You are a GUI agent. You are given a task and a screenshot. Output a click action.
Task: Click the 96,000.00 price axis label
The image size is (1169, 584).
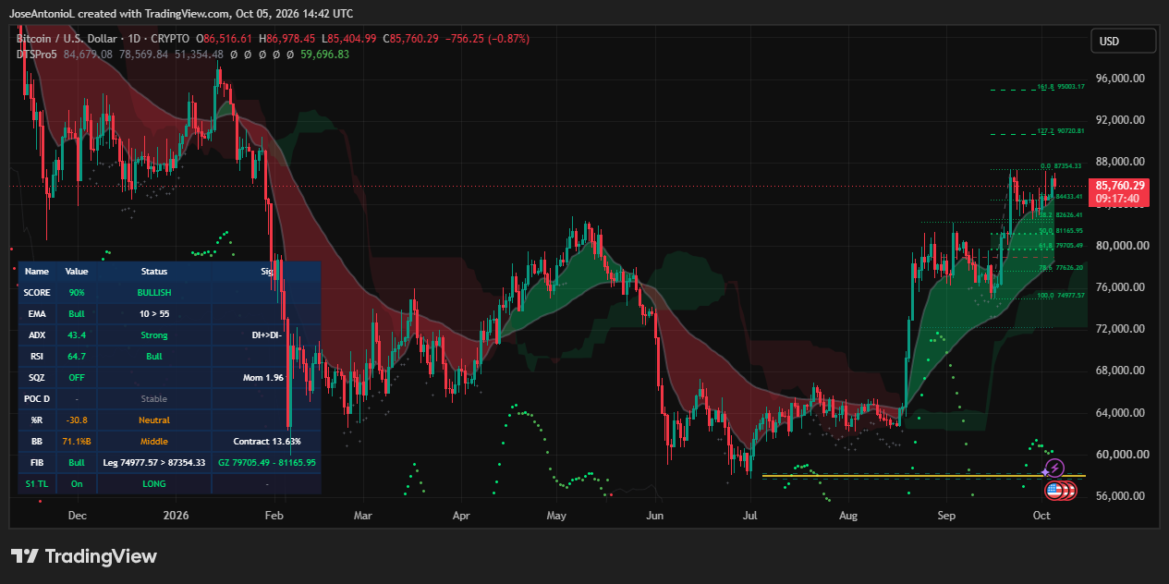(1121, 79)
